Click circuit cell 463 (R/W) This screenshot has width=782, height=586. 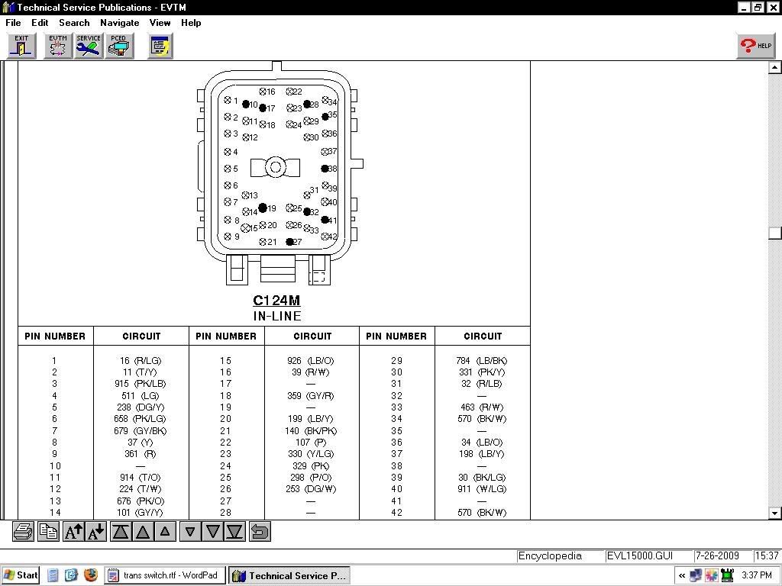tap(482, 407)
